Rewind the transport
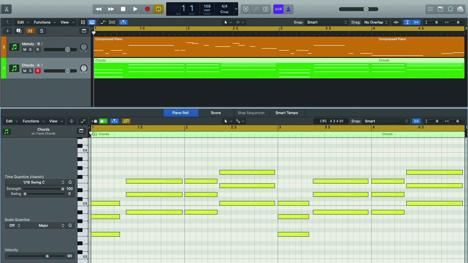468x263 pixels. (98, 9)
